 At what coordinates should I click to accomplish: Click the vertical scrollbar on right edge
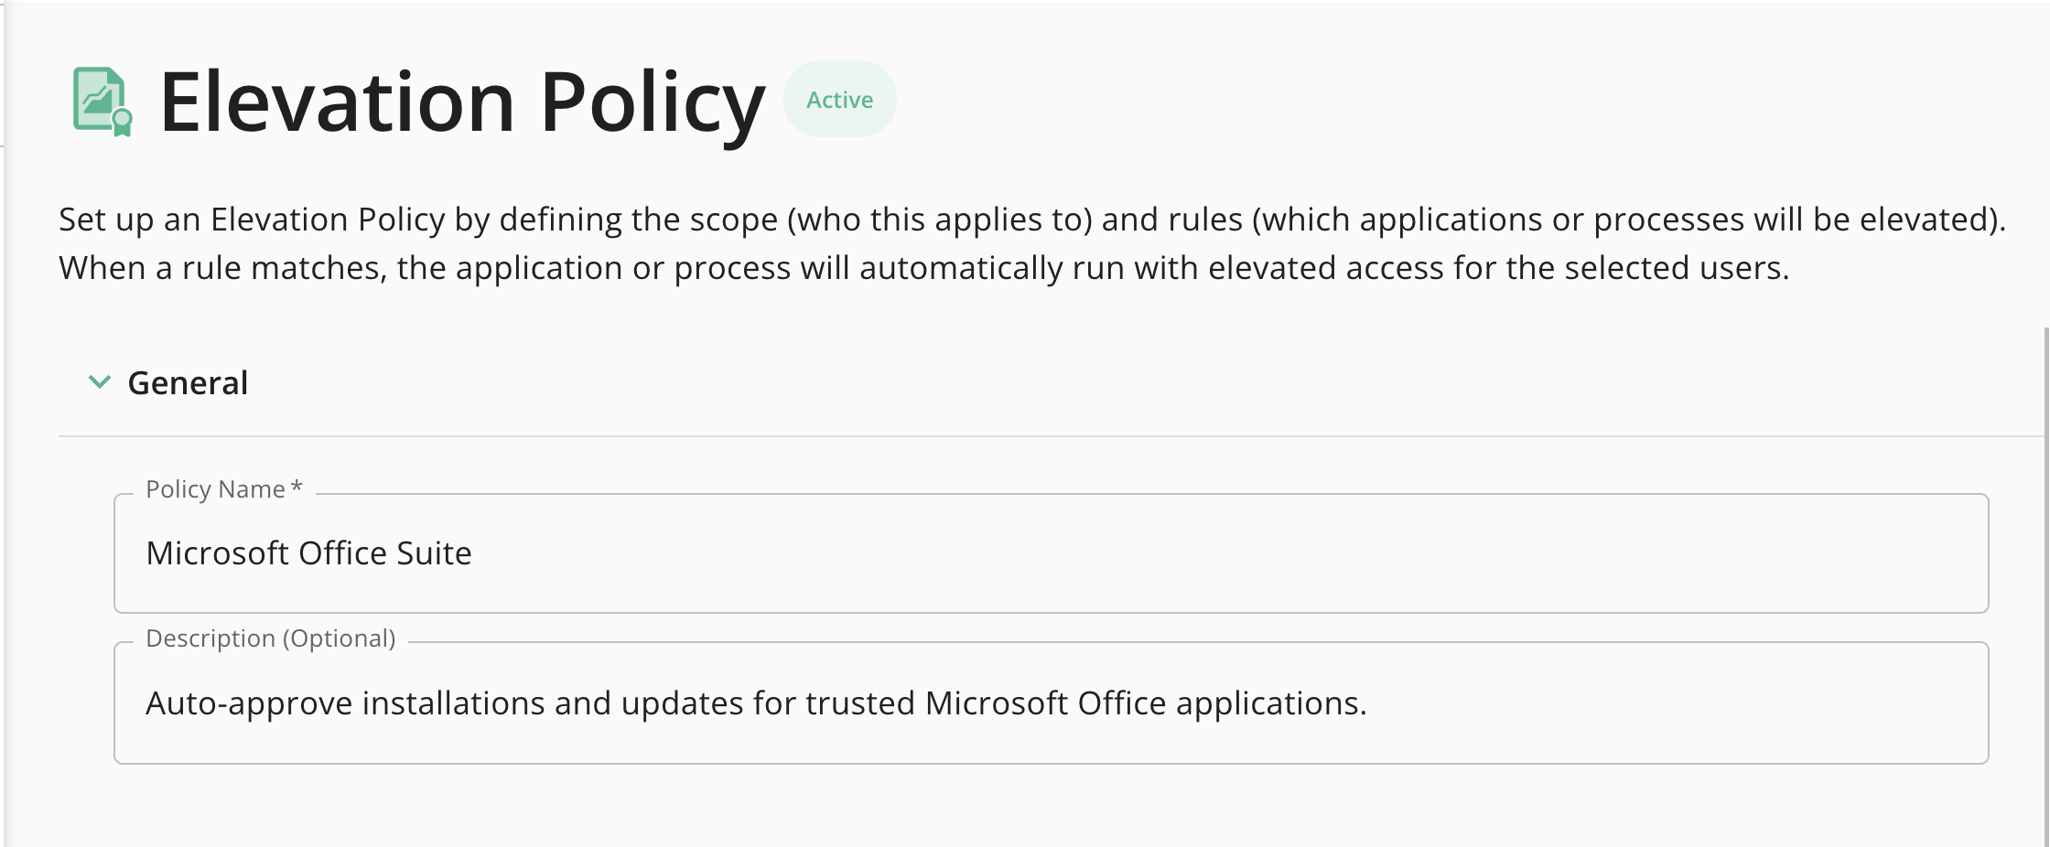(x=2045, y=585)
